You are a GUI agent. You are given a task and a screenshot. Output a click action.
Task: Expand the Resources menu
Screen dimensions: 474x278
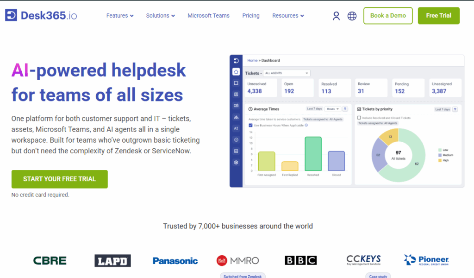288,16
